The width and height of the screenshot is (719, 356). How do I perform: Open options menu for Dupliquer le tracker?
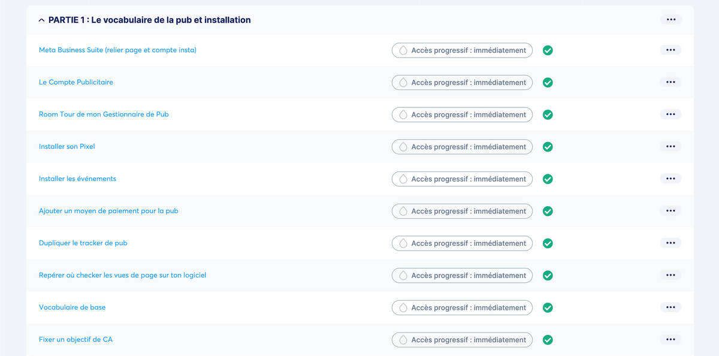coord(670,243)
